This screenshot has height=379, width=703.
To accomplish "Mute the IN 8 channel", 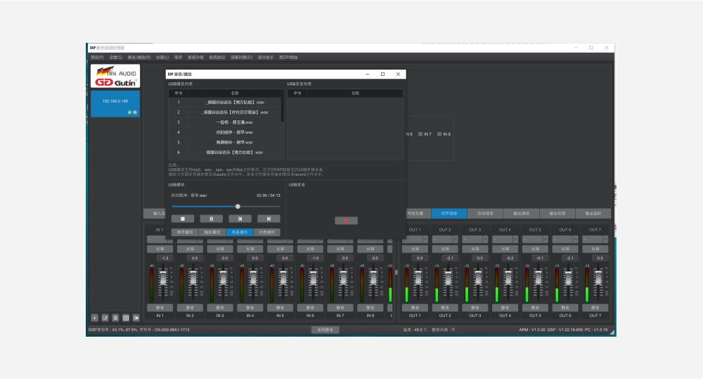I will (370, 308).
